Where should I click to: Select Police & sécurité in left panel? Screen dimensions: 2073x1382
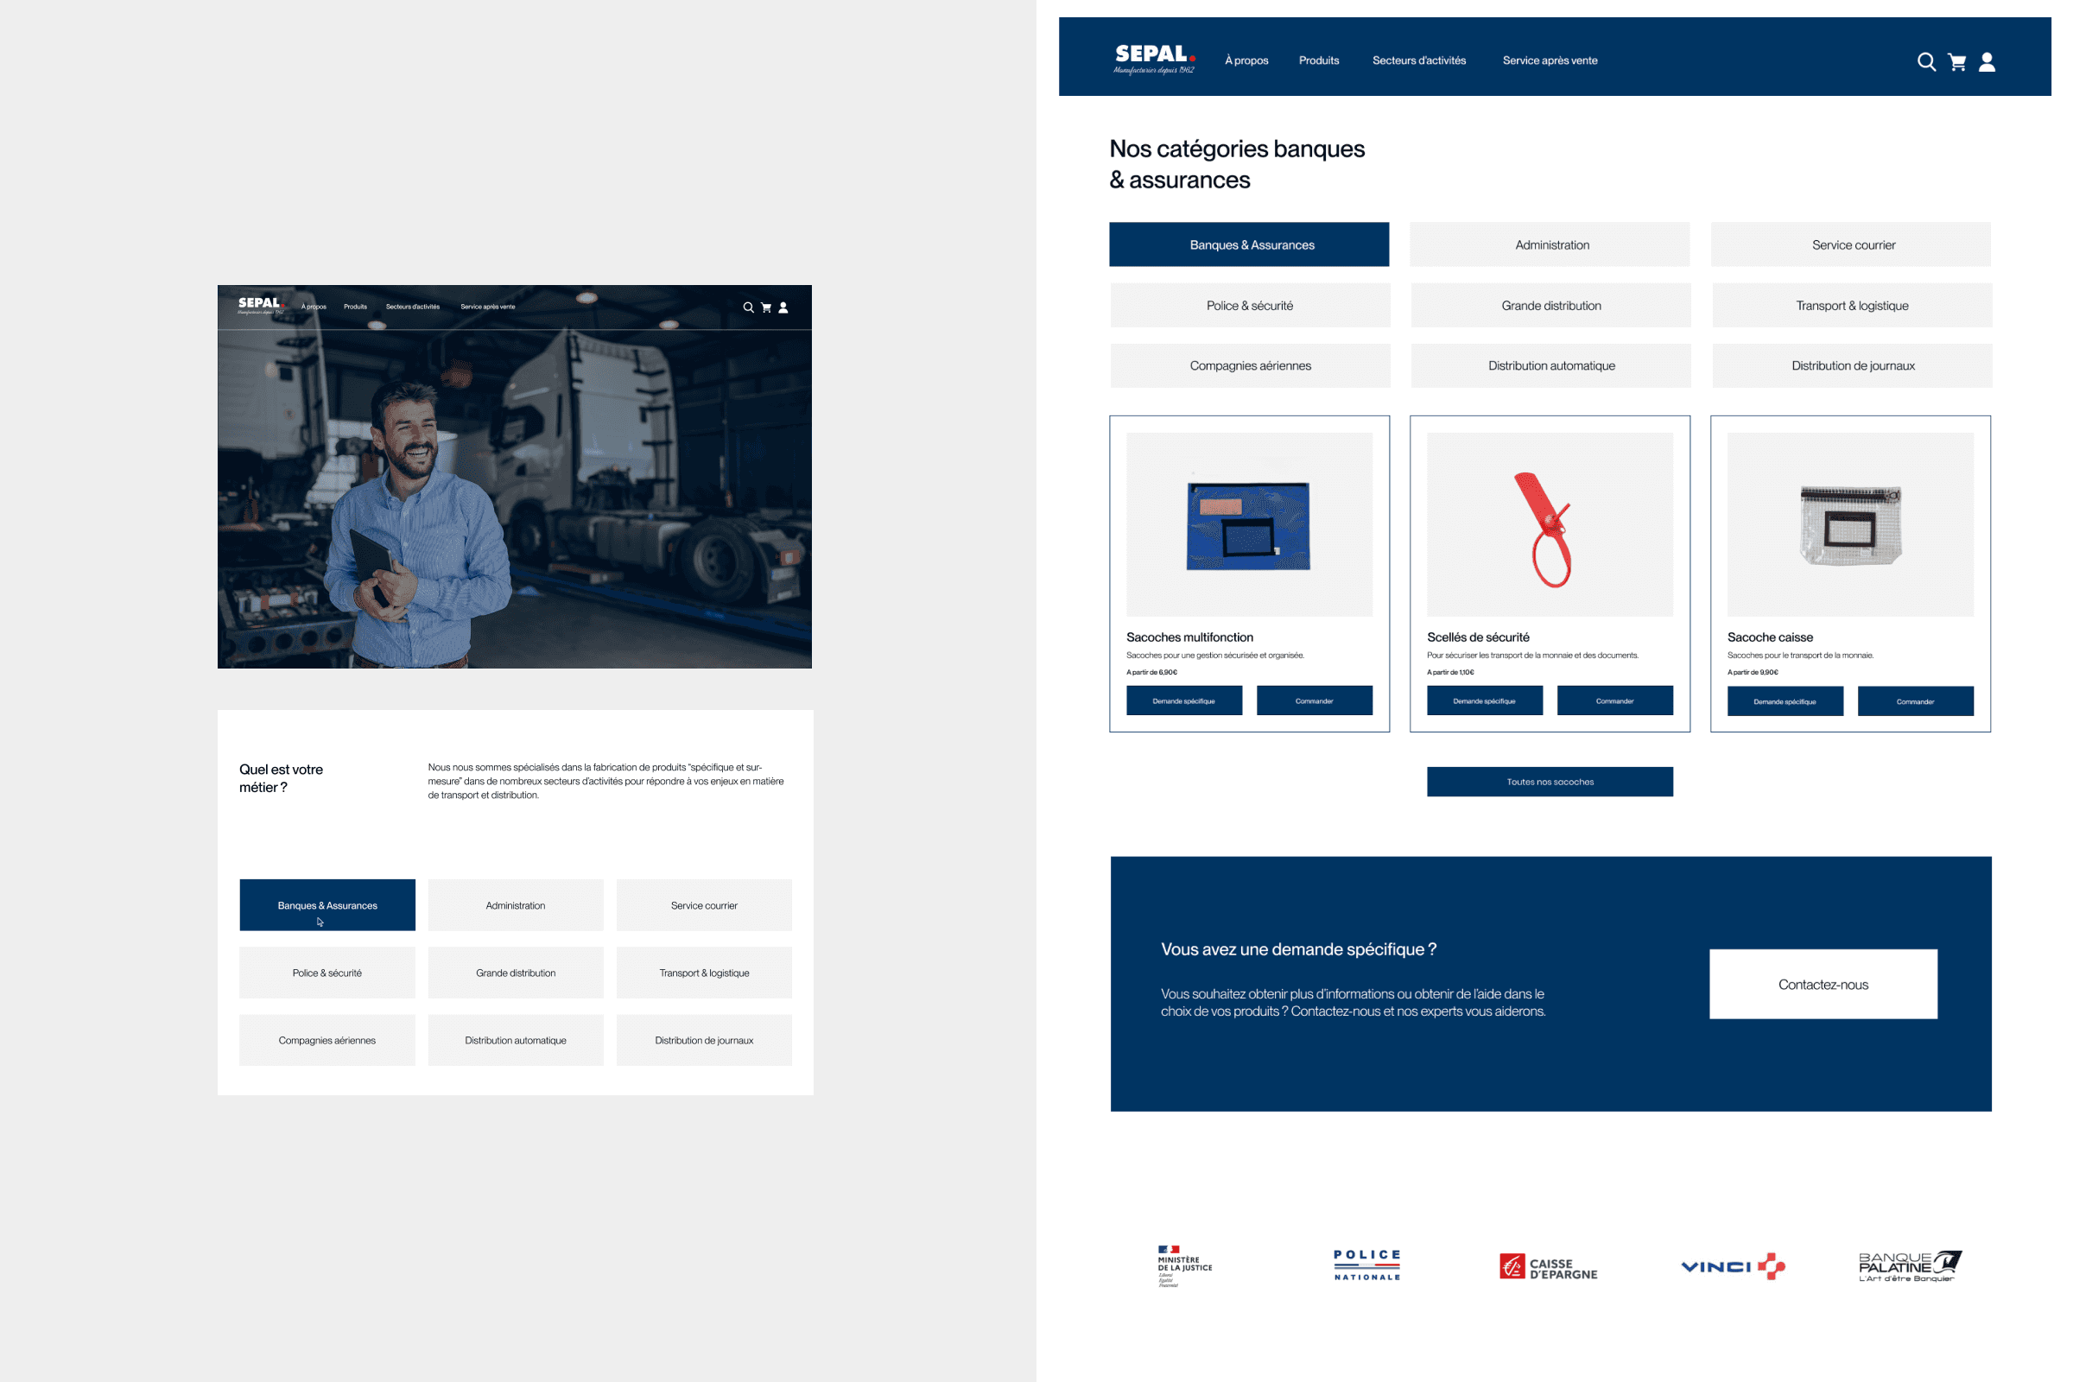327,973
